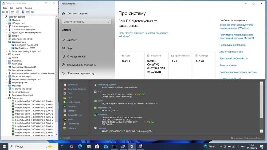Open Додаткові налаштування системи link
Image resolution: width=267 pixels, height=150 pixels.
(x=238, y=72)
